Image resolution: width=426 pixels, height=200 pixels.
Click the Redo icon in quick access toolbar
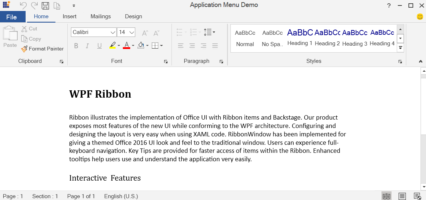tap(34, 5)
